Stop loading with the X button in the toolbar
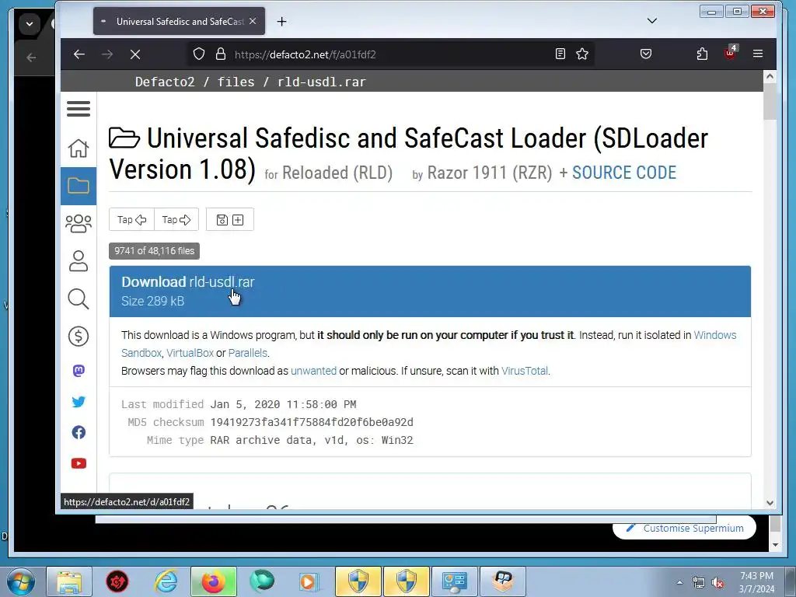Image resolution: width=796 pixels, height=597 pixels. pos(135,54)
